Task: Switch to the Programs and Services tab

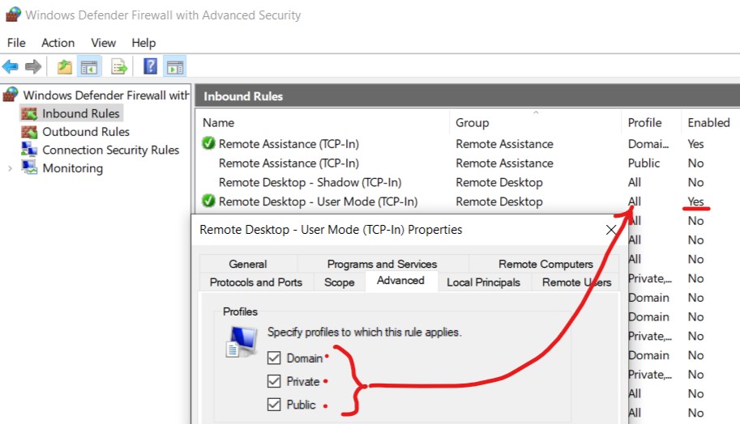Action: [383, 264]
